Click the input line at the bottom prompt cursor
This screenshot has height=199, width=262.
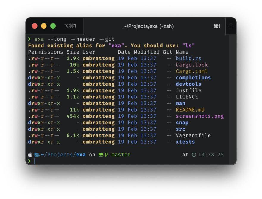(x=129, y=161)
